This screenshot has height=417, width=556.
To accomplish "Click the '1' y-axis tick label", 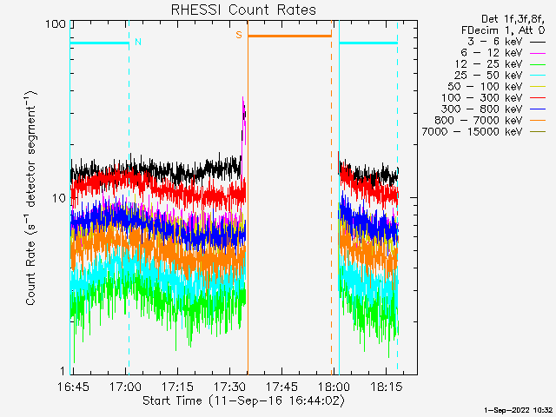I will point(63,371).
